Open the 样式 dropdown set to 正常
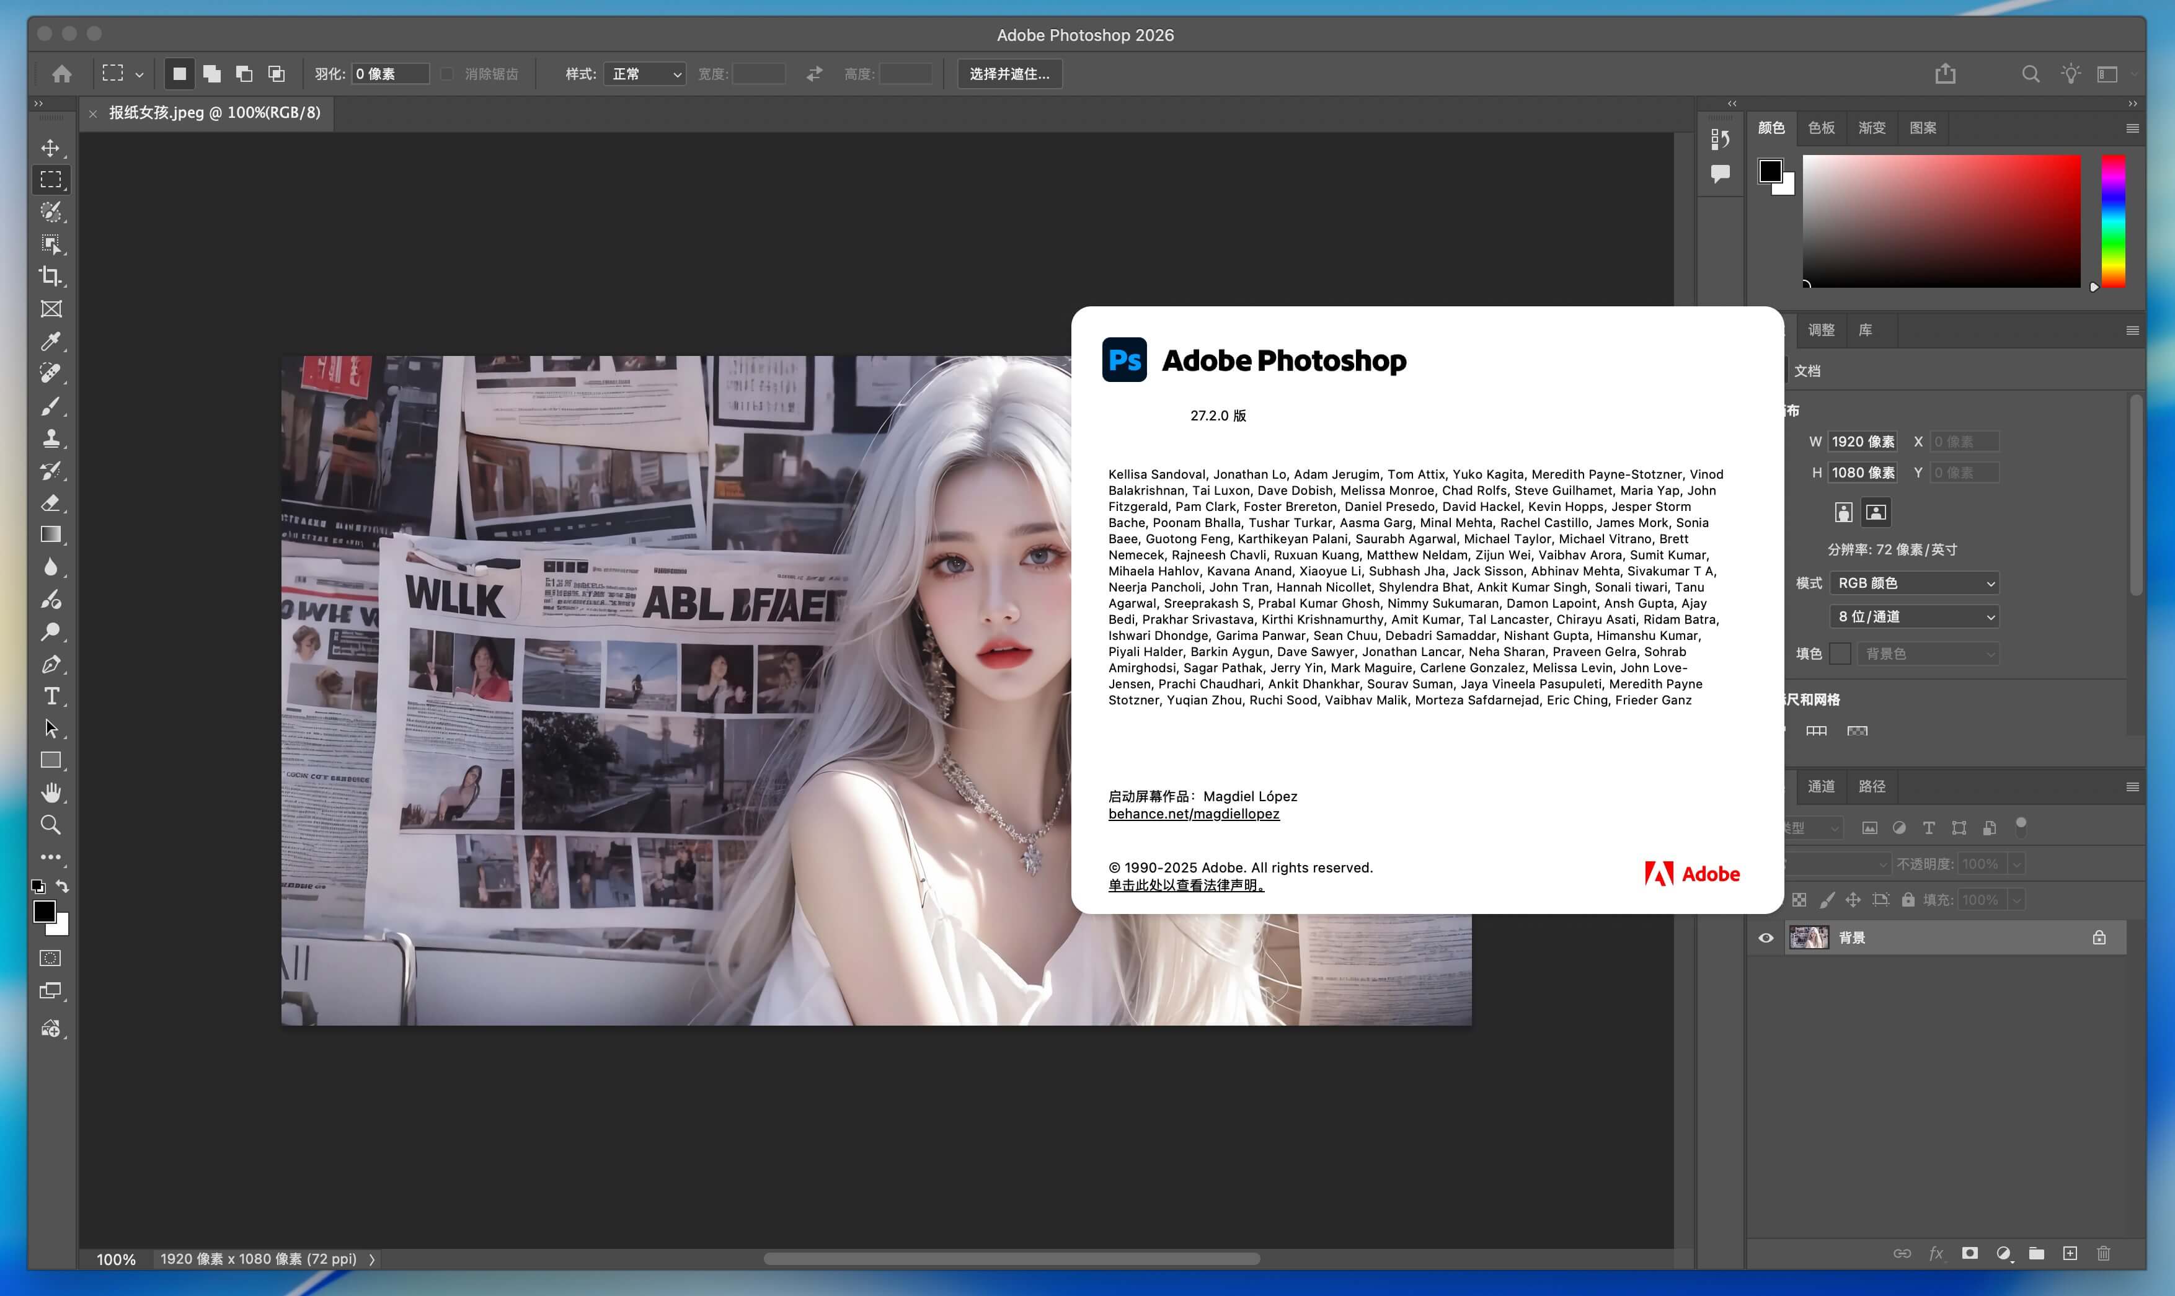Image resolution: width=2175 pixels, height=1296 pixels. coord(644,74)
